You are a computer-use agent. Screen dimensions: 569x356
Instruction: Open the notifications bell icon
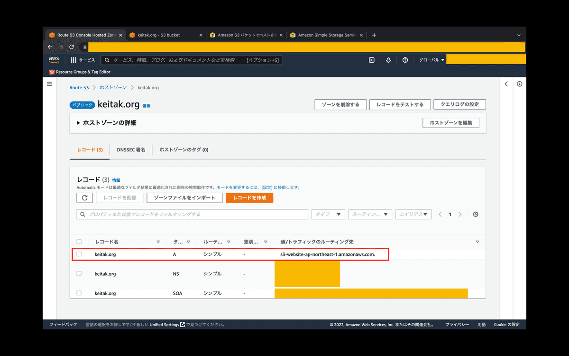[388, 60]
